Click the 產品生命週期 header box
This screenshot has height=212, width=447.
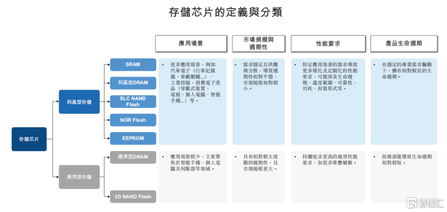pyautogui.click(x=404, y=44)
